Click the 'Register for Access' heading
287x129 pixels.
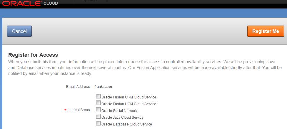tap(33, 55)
